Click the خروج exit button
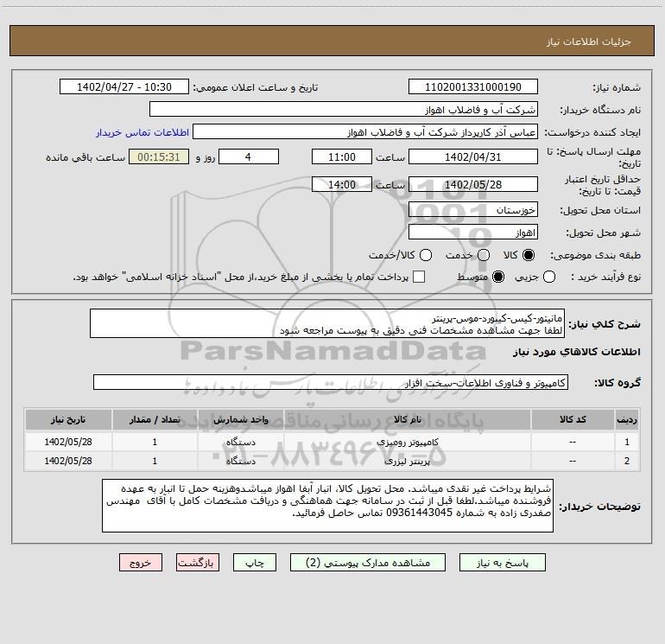This screenshot has height=644, width=665. coord(141,563)
